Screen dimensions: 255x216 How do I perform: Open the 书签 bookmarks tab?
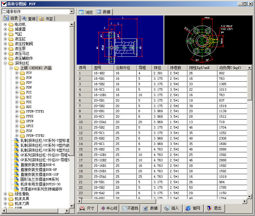pyautogui.click(x=46, y=19)
